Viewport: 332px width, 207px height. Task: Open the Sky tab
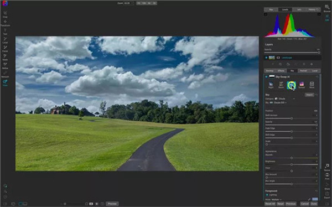[292, 70]
